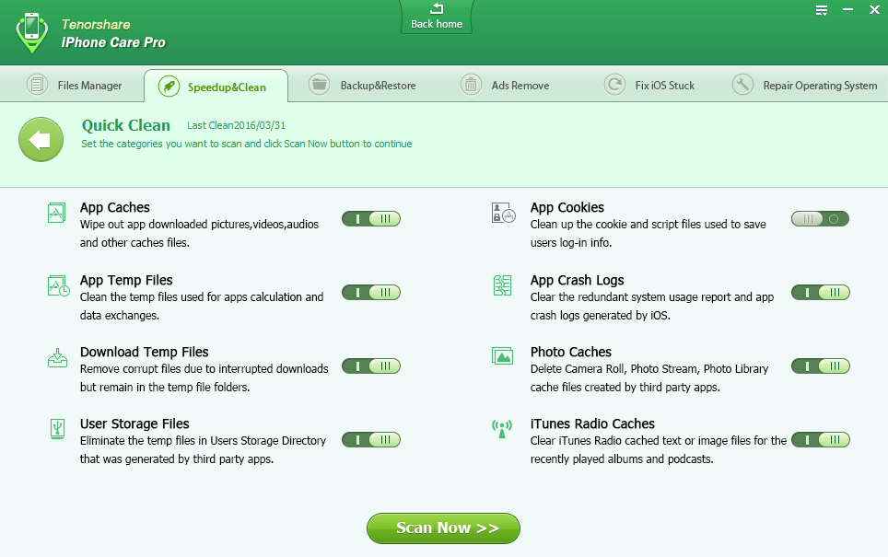Click the green back arrow icon
The height and width of the screenshot is (557, 888).
[41, 140]
